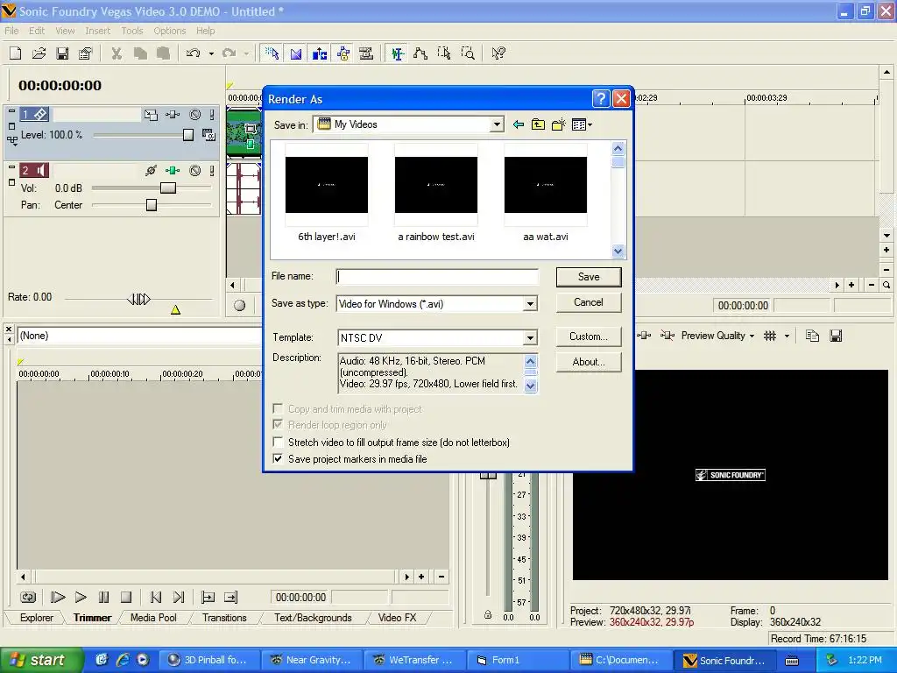Toggle Automatic Crossfades toolbar icon
897x673 pixels.
(296, 53)
